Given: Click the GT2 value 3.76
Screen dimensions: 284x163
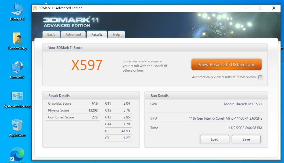Looking at the screenshot, I should pyautogui.click(x=127, y=110).
